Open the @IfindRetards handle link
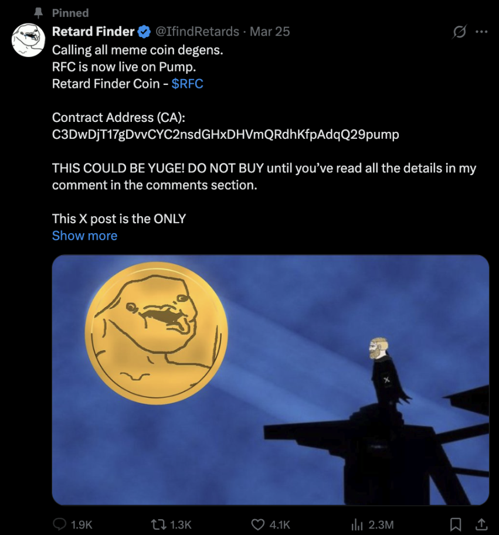The image size is (499, 535). click(196, 32)
